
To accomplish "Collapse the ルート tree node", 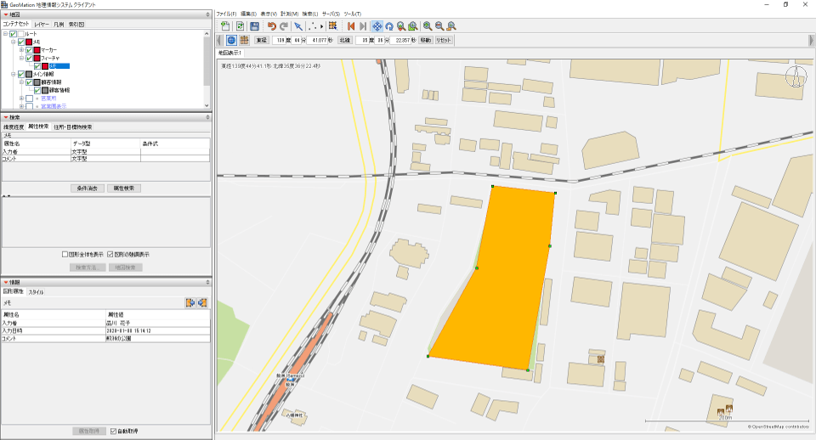I will click(x=5, y=34).
